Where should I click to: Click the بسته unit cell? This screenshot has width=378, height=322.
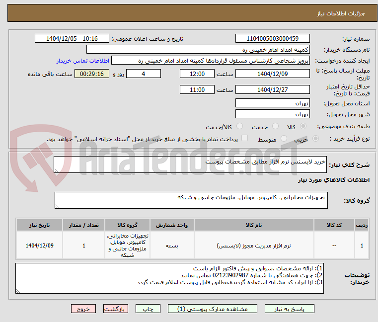click(x=172, y=245)
